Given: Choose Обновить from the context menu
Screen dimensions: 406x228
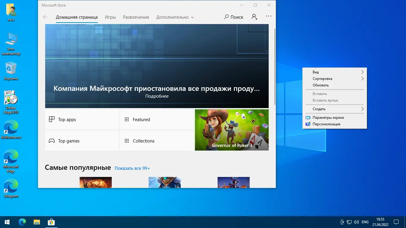Looking at the screenshot, I should click(335, 85).
